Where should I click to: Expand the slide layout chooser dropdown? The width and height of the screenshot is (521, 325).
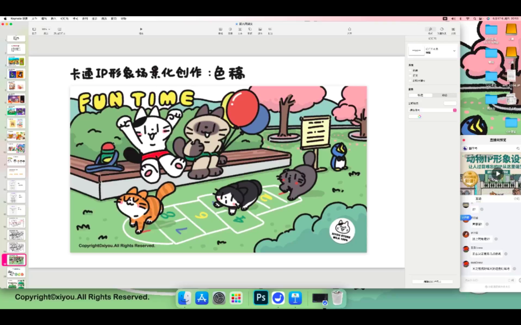[x=454, y=50]
